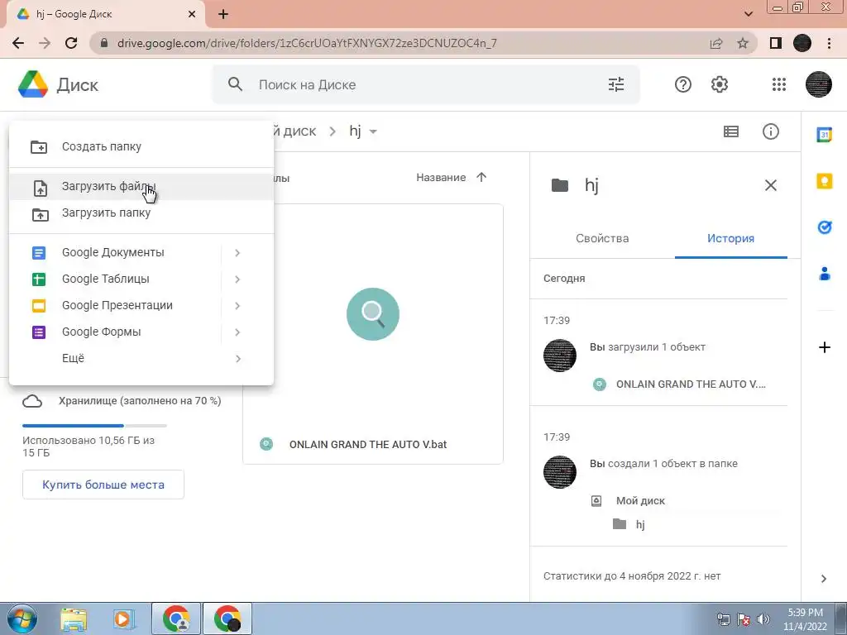Click the Google Drive logo

[x=33, y=84]
